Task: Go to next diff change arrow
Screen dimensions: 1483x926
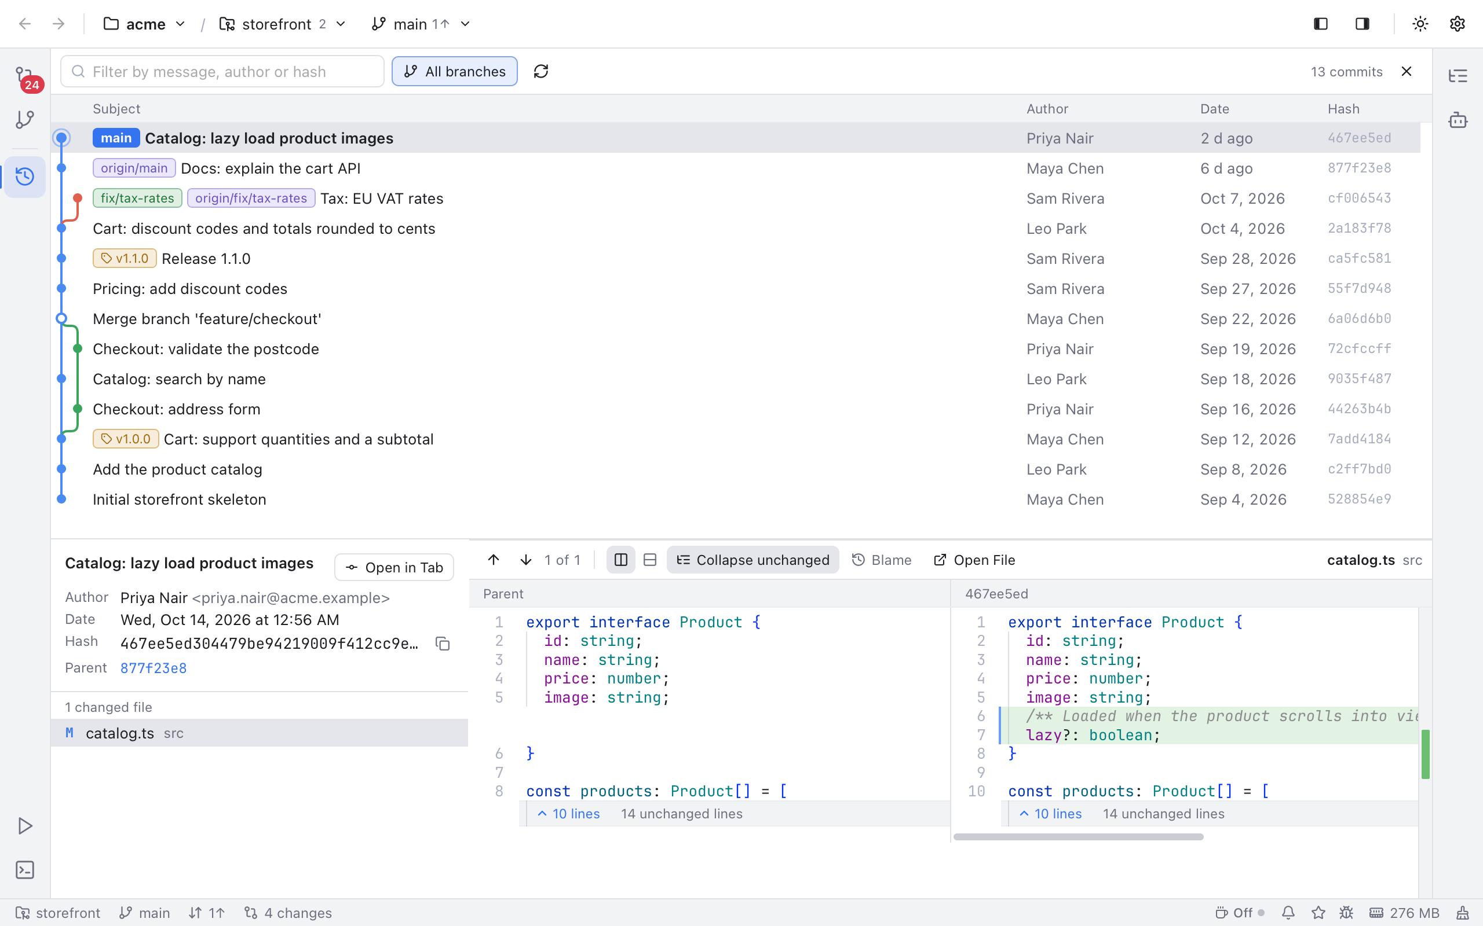Action: [526, 560]
